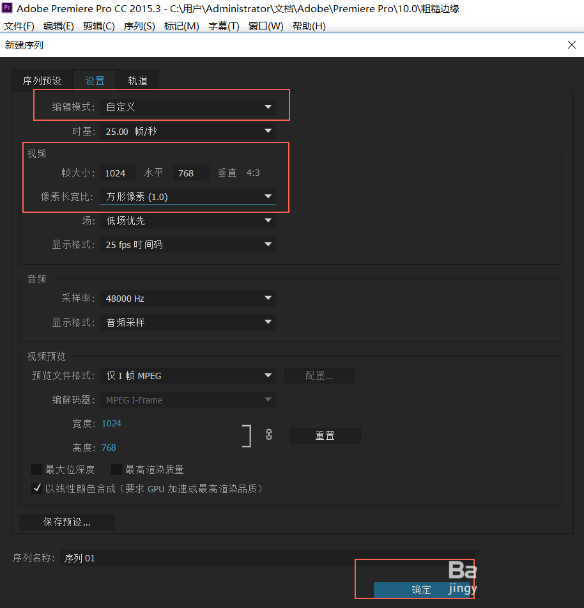Open the 文件 menu

coord(19,26)
